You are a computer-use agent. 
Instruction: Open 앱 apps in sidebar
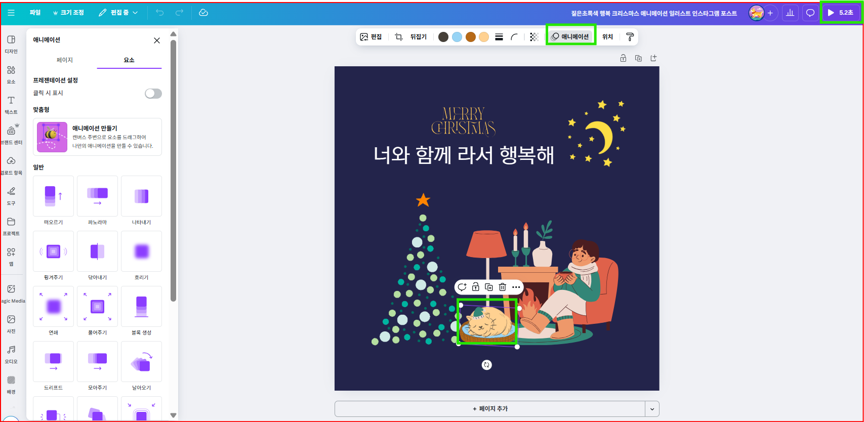[x=11, y=257]
